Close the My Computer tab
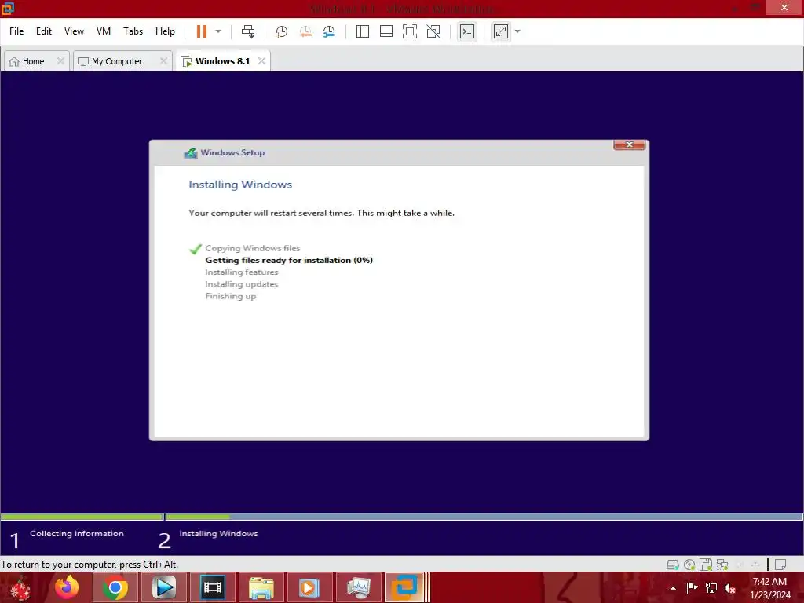Viewport: 804px width, 603px height. point(163,61)
